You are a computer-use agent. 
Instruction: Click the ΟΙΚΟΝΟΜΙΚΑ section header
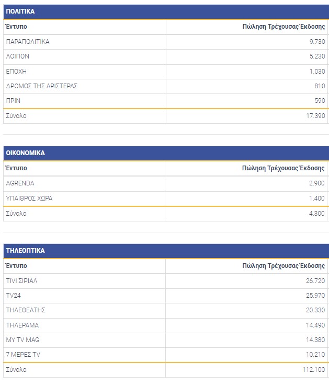25,153
